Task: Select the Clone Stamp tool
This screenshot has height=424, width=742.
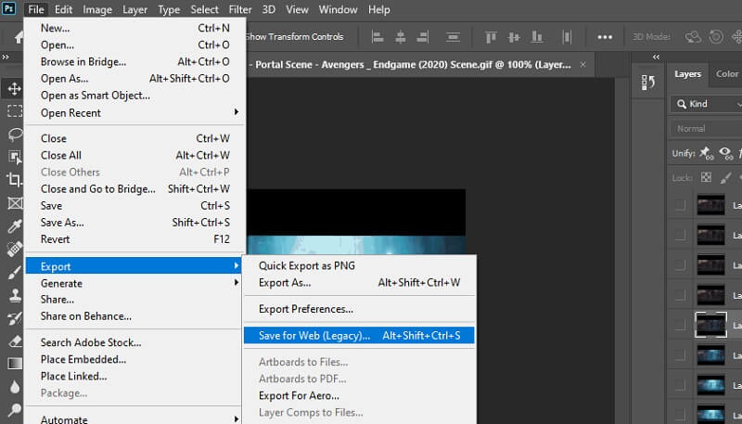Action: tap(14, 295)
